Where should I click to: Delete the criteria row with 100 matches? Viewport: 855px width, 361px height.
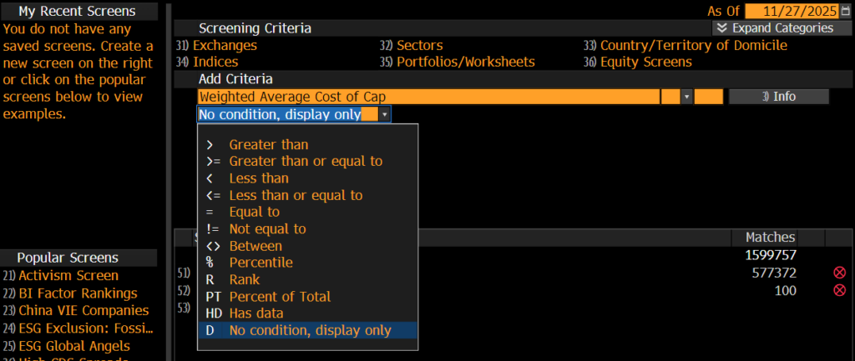coord(840,290)
